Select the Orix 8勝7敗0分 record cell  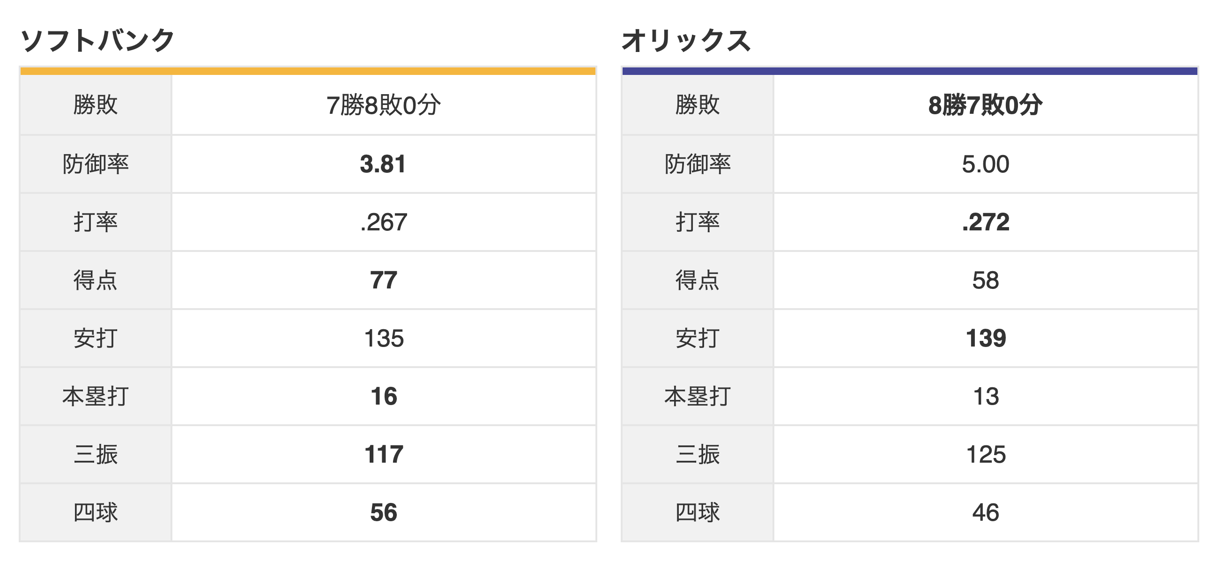[x=985, y=105]
